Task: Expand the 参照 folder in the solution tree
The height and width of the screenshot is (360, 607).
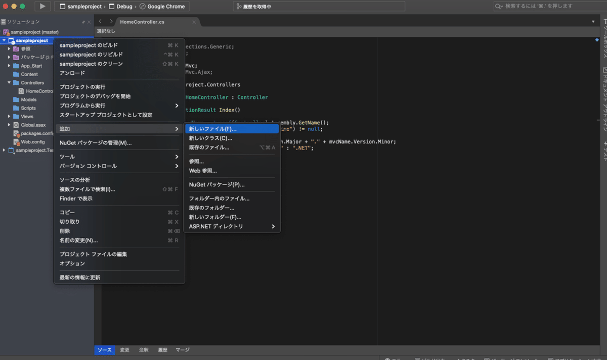Action: pos(8,48)
